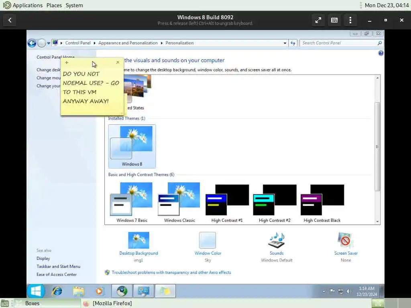Open Window Color settings
Screen dimensions: 411x308
(208, 247)
